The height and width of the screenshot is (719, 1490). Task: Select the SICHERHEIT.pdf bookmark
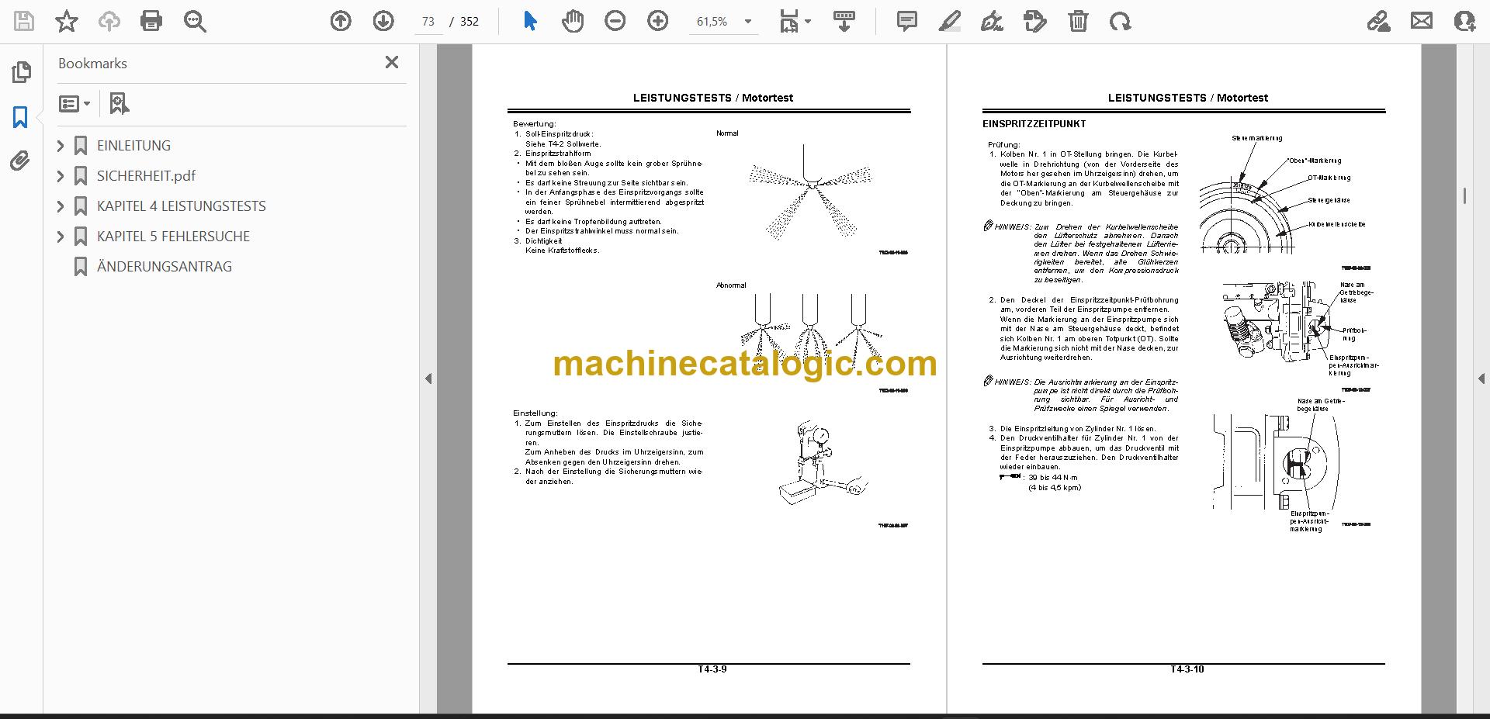pyautogui.click(x=146, y=175)
